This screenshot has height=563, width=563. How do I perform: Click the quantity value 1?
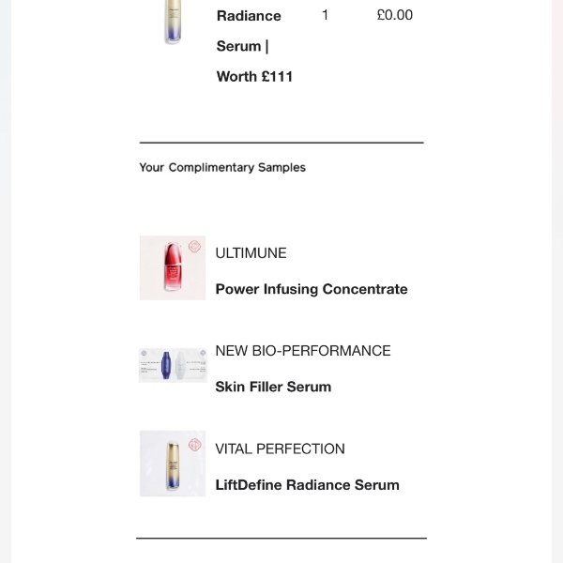coord(325,15)
